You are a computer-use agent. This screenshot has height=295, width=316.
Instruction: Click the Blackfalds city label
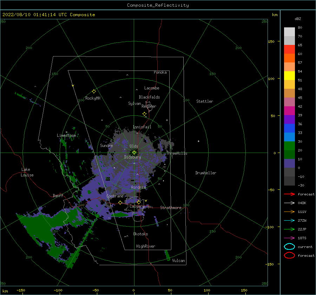tap(149, 97)
